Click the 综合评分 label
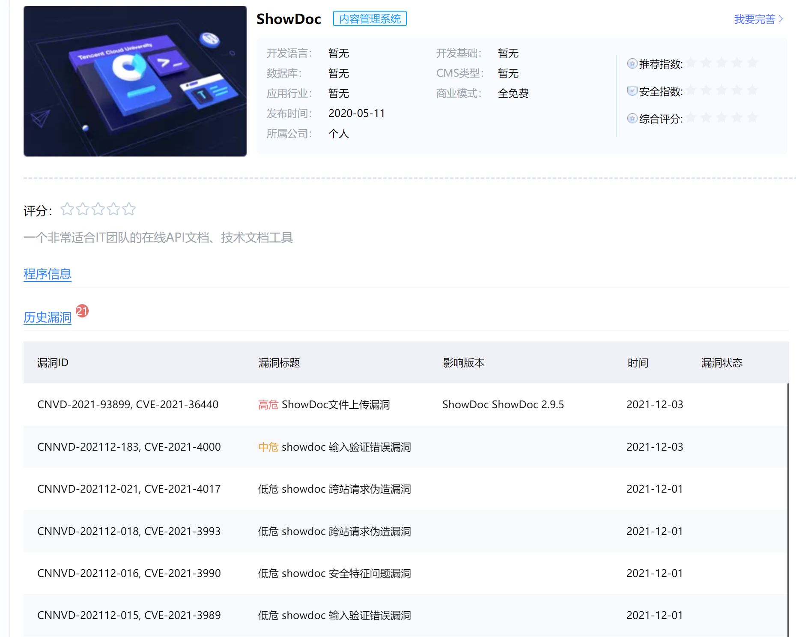Image resolution: width=796 pixels, height=637 pixels. pyautogui.click(x=661, y=119)
